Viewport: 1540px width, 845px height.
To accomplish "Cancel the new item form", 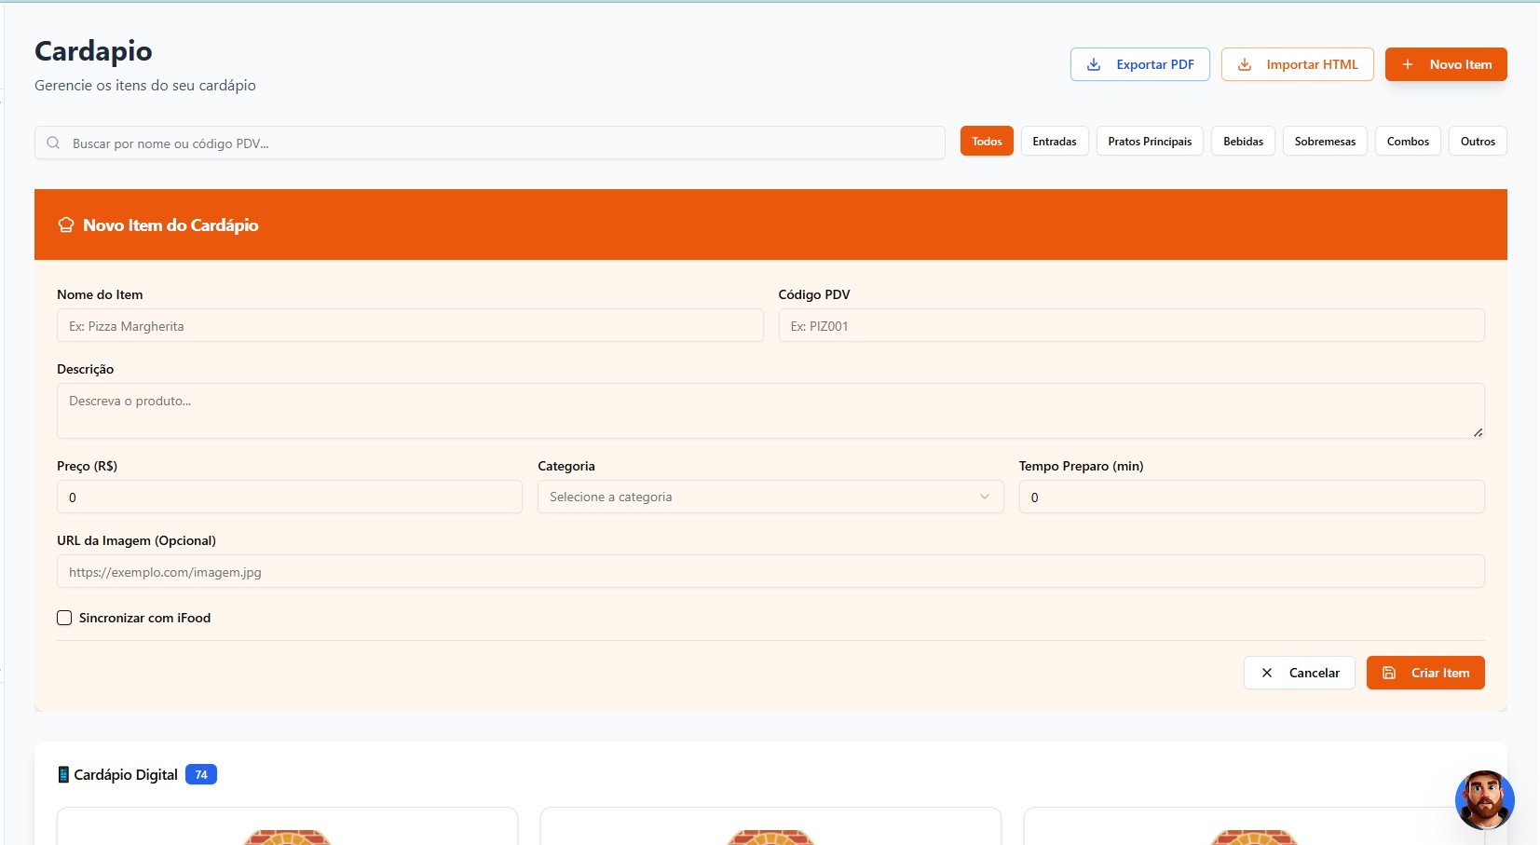I will click(1300, 673).
